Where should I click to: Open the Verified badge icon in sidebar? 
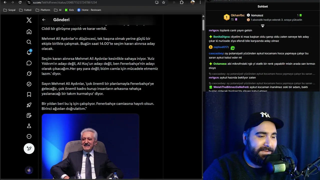pos(29,84)
